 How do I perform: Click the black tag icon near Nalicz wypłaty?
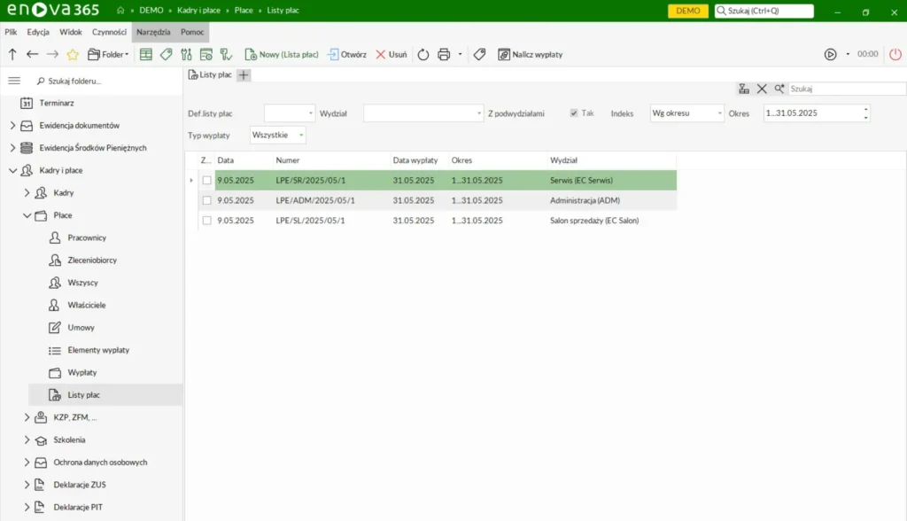coord(479,54)
